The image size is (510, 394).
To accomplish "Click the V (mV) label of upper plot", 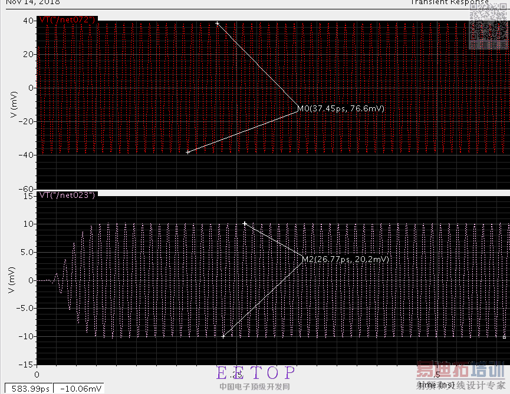I will click(14, 105).
